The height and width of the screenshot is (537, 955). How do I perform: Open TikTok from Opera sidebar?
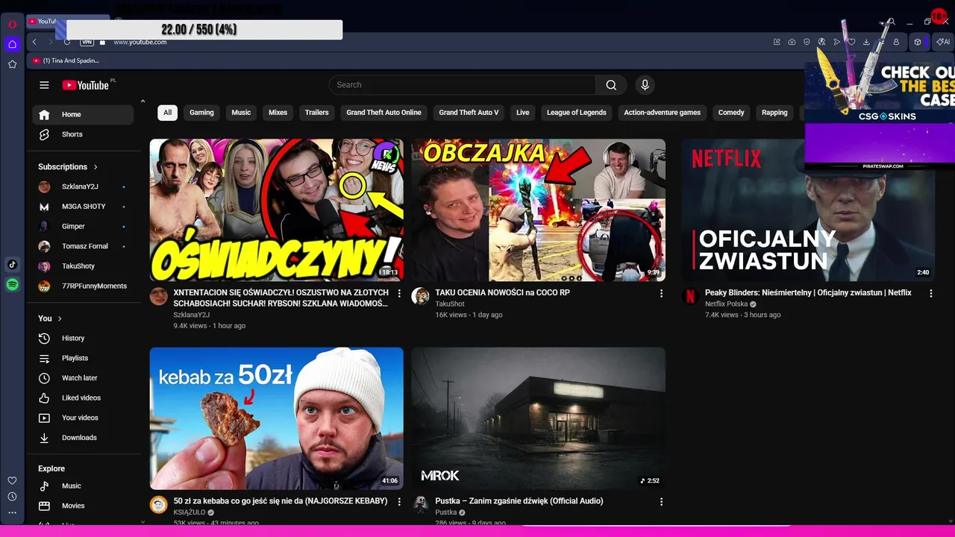tap(12, 264)
